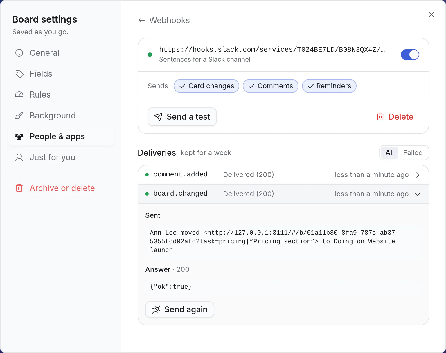446x353 pixels.
Task: Click the Background paintbrush icon
Action: pos(19,116)
